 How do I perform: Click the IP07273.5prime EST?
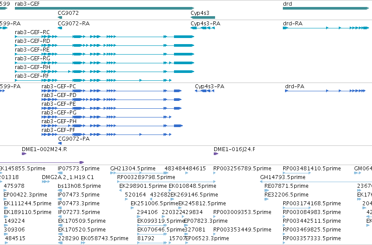pyautogui.click(x=79, y=212)
